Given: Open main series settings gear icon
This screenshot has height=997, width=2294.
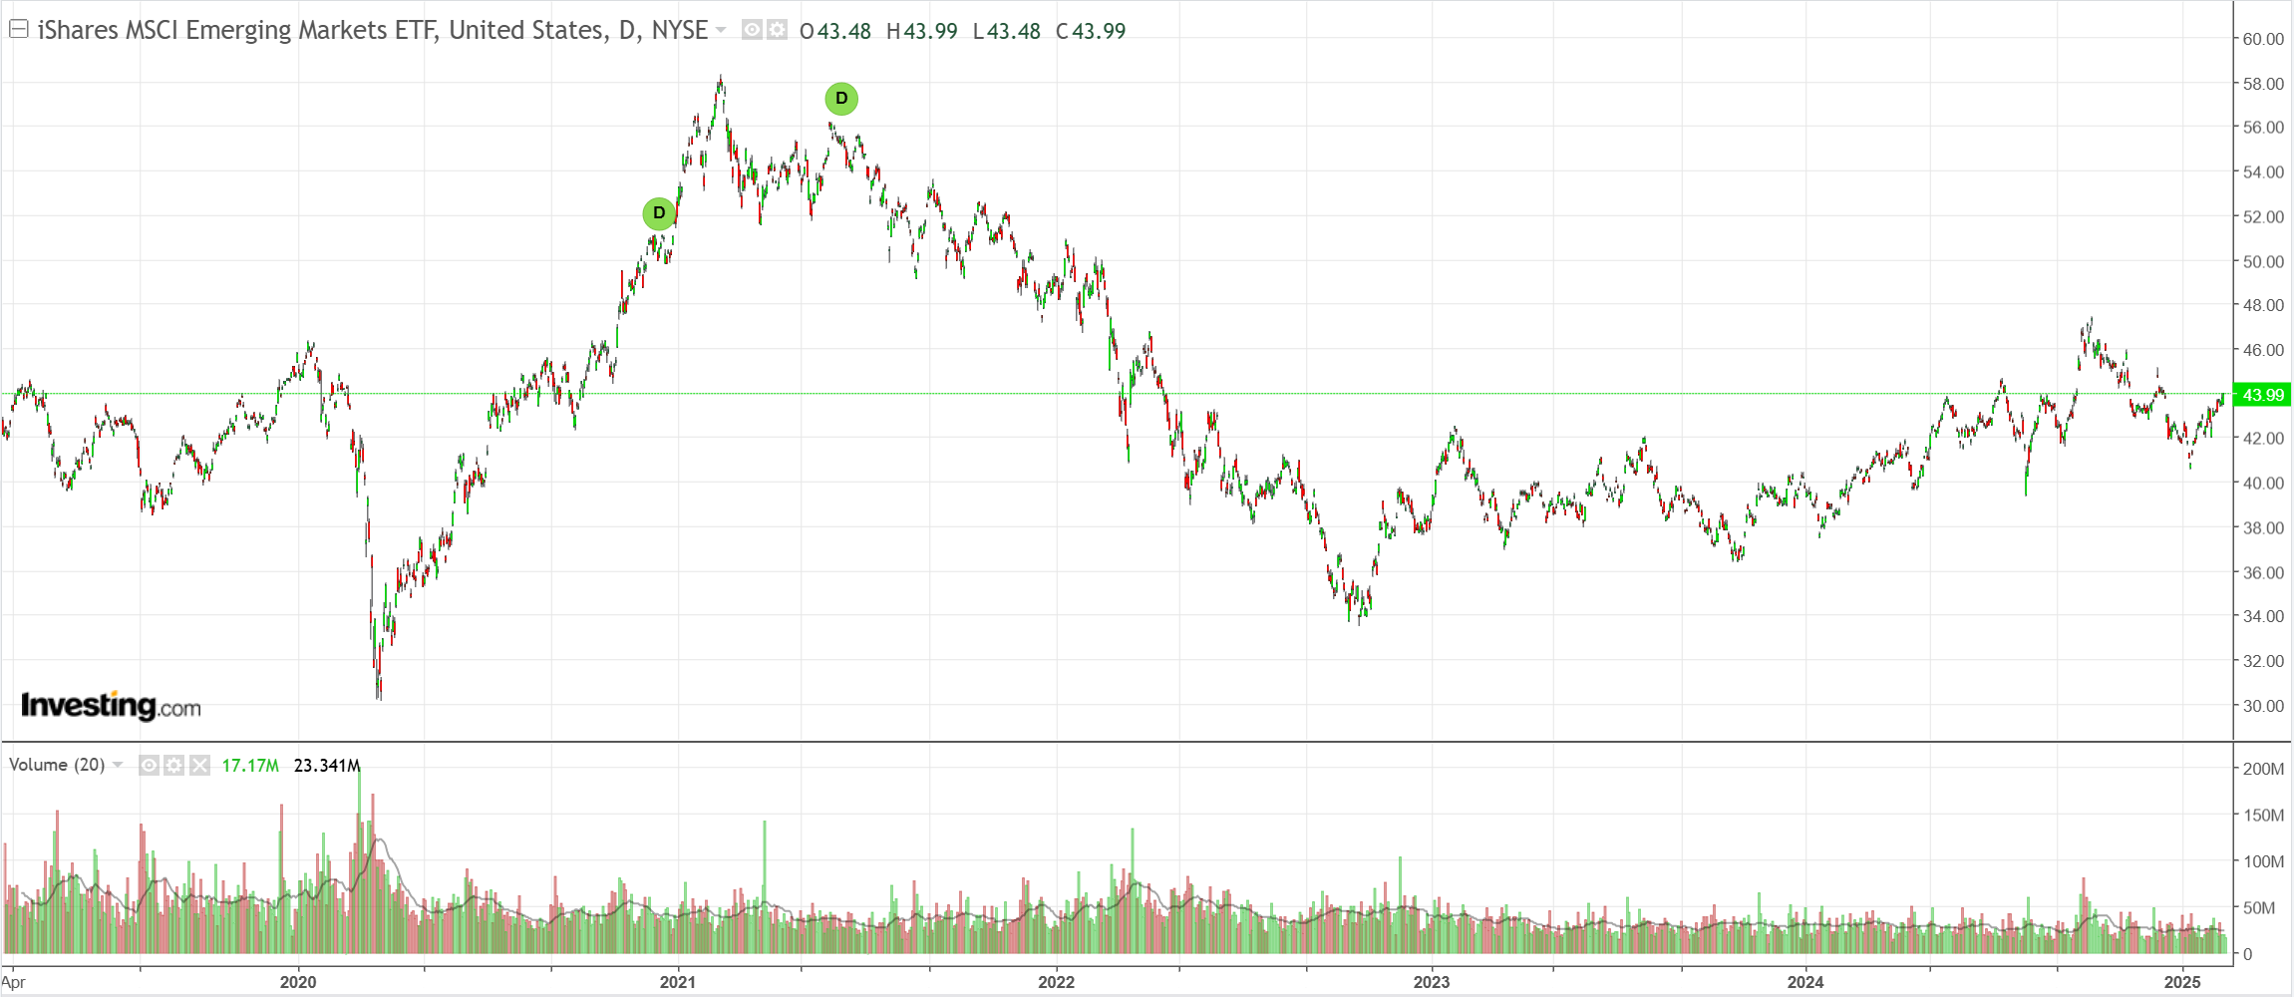Looking at the screenshot, I should 777,30.
